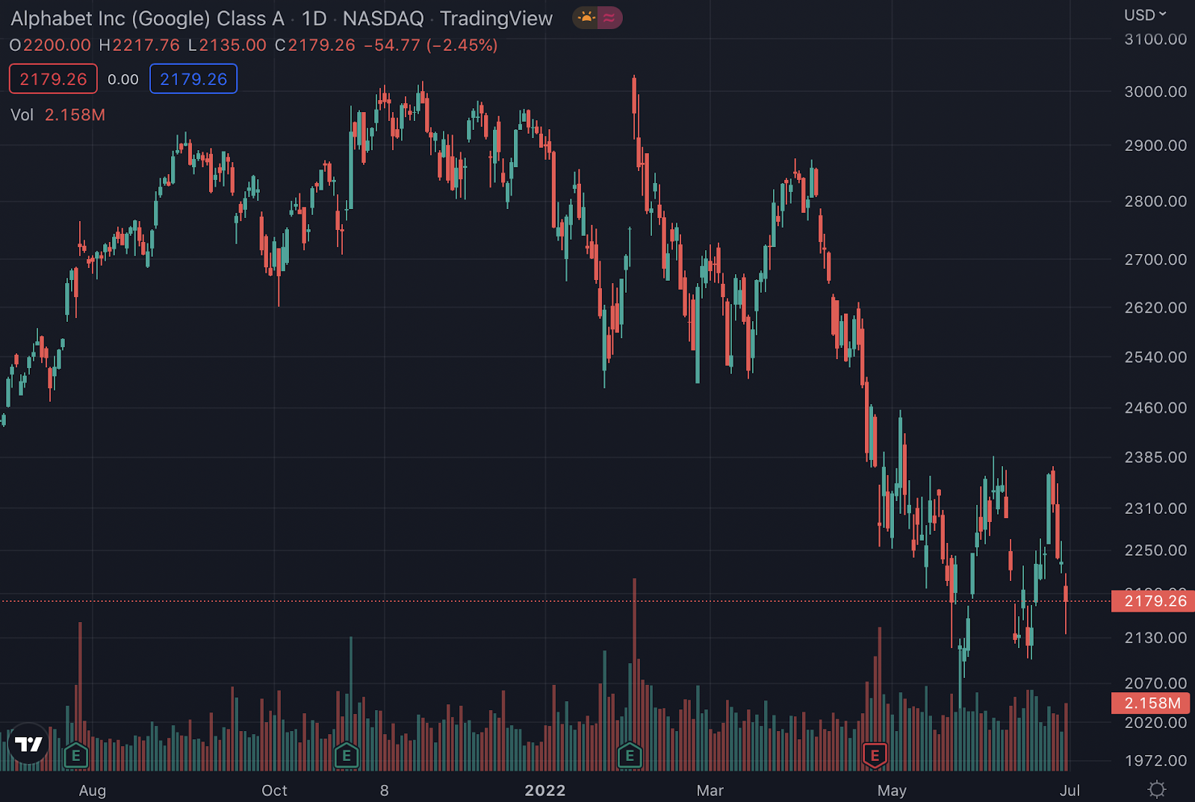Click the NASDAQ exchange label

(383, 19)
